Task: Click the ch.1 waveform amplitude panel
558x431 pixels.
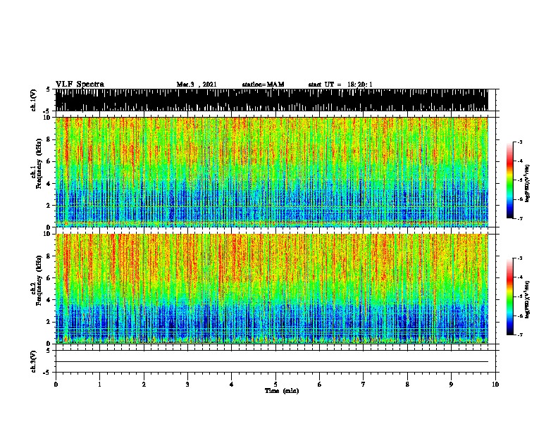Action: (x=272, y=100)
